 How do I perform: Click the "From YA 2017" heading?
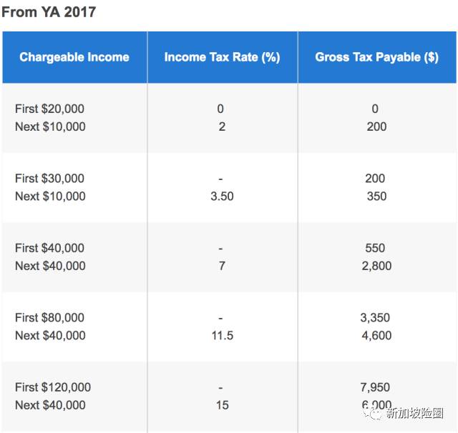(49, 12)
